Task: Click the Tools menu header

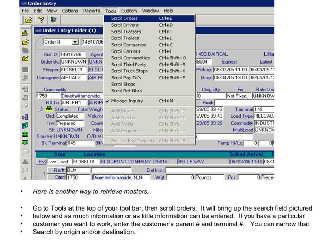Action: coord(111,11)
